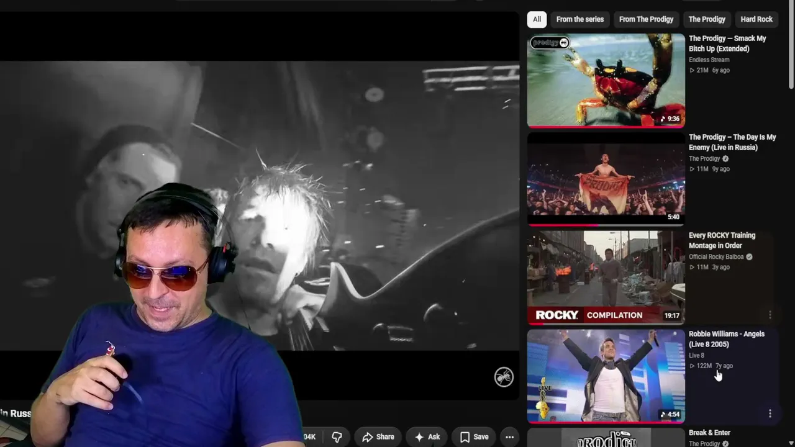Click the 4:54 duration badge
Screen dimensions: 795x447
670,414
